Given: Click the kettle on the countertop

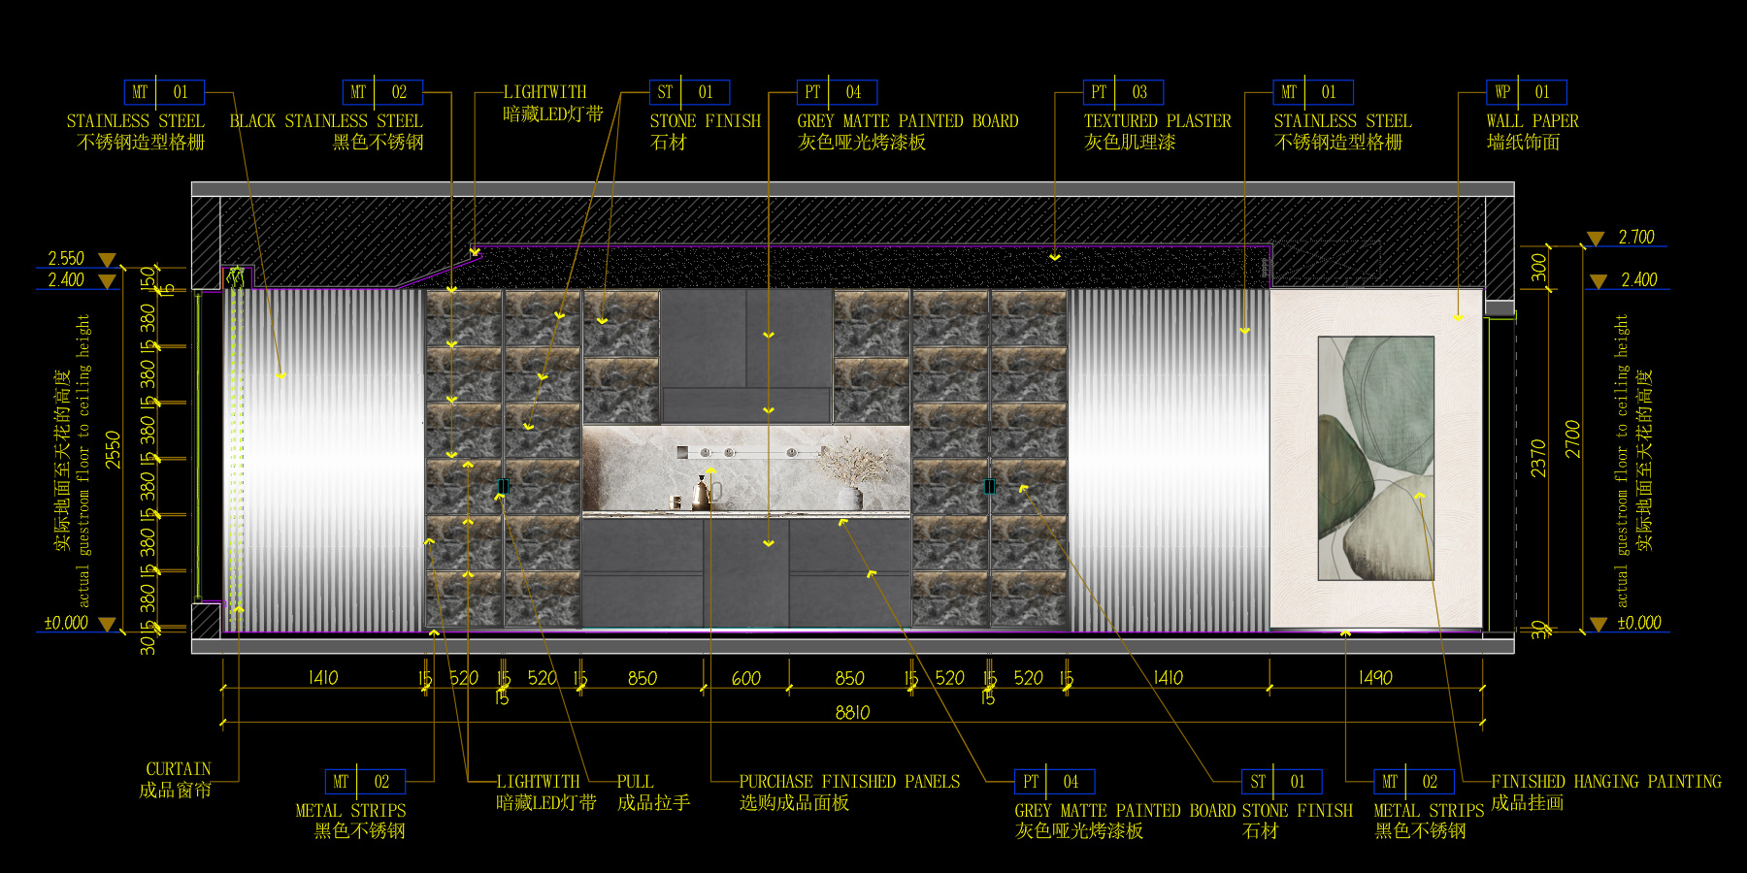Looking at the screenshot, I should click(703, 493).
